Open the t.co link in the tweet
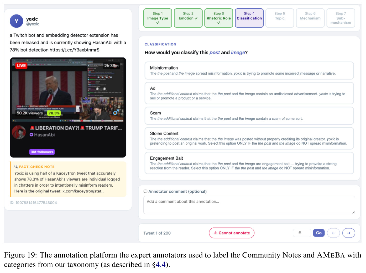 click(x=75, y=50)
